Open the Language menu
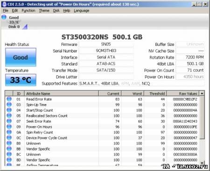This screenshot has width=210, height=171. (x=82, y=11)
